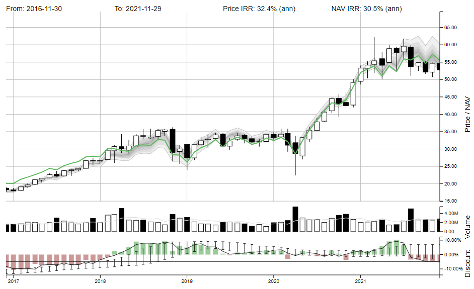Click the 50.00 price axis label
Image resolution: width=474 pixels, height=289 pixels.
point(450,79)
